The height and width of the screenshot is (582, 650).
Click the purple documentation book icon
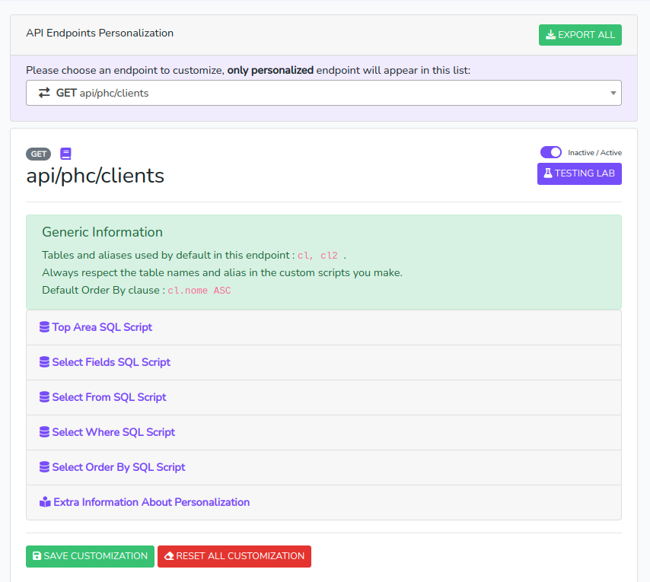(x=65, y=154)
